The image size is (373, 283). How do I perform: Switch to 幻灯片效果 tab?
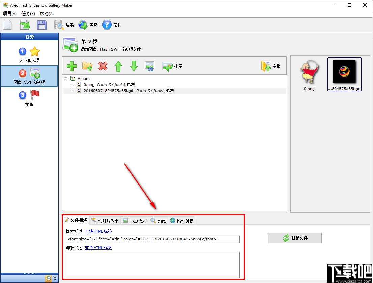[105, 221]
